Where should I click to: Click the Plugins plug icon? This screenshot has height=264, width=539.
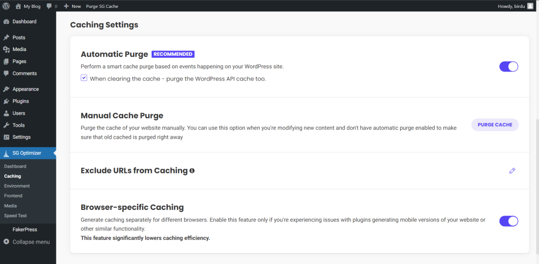tap(6, 101)
